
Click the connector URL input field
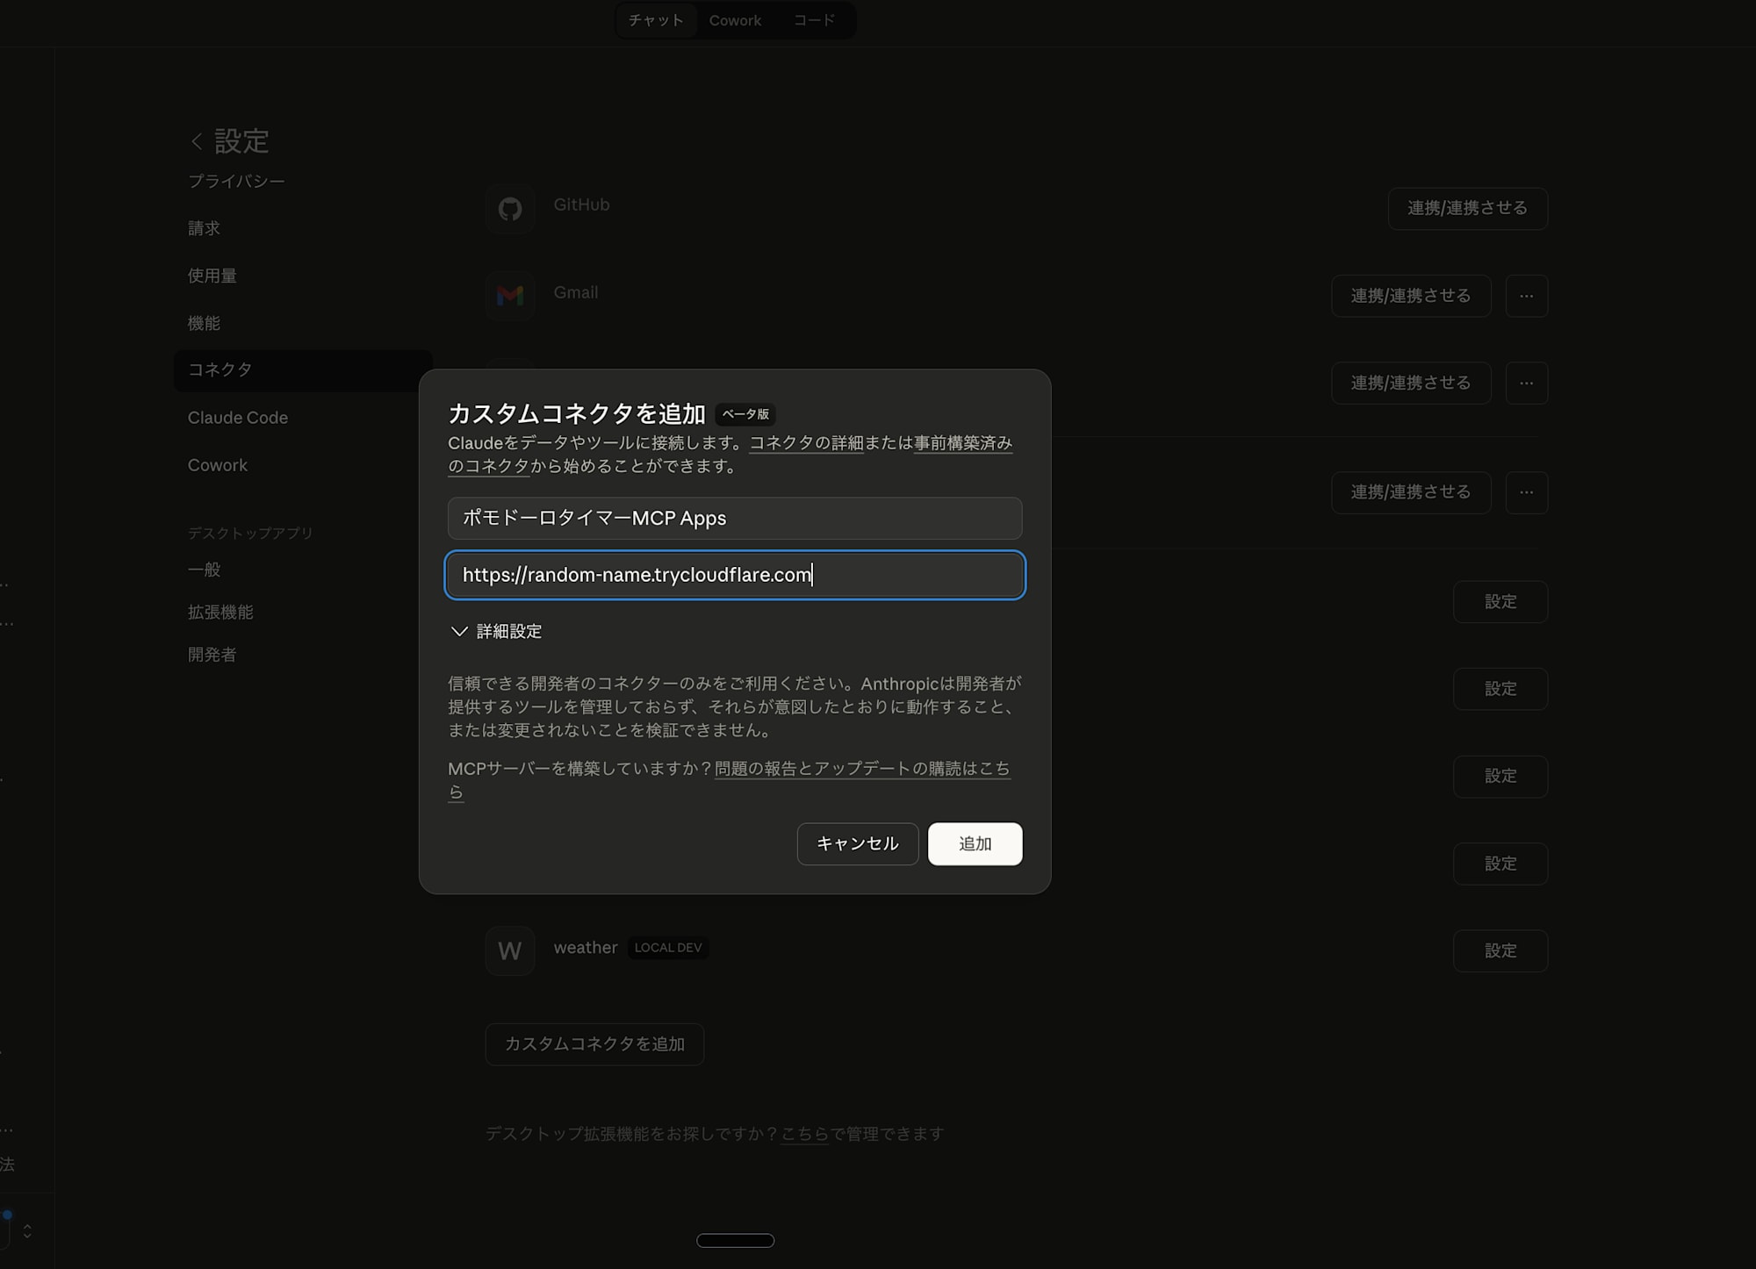coord(735,575)
